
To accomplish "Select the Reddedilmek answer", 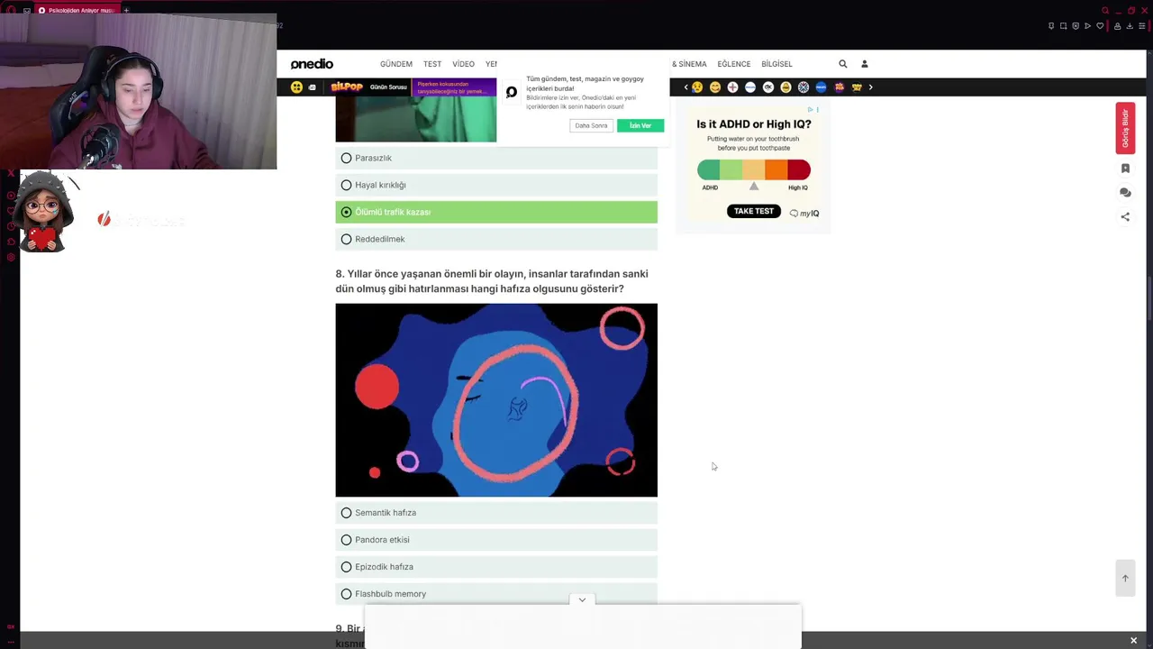I will (496, 239).
